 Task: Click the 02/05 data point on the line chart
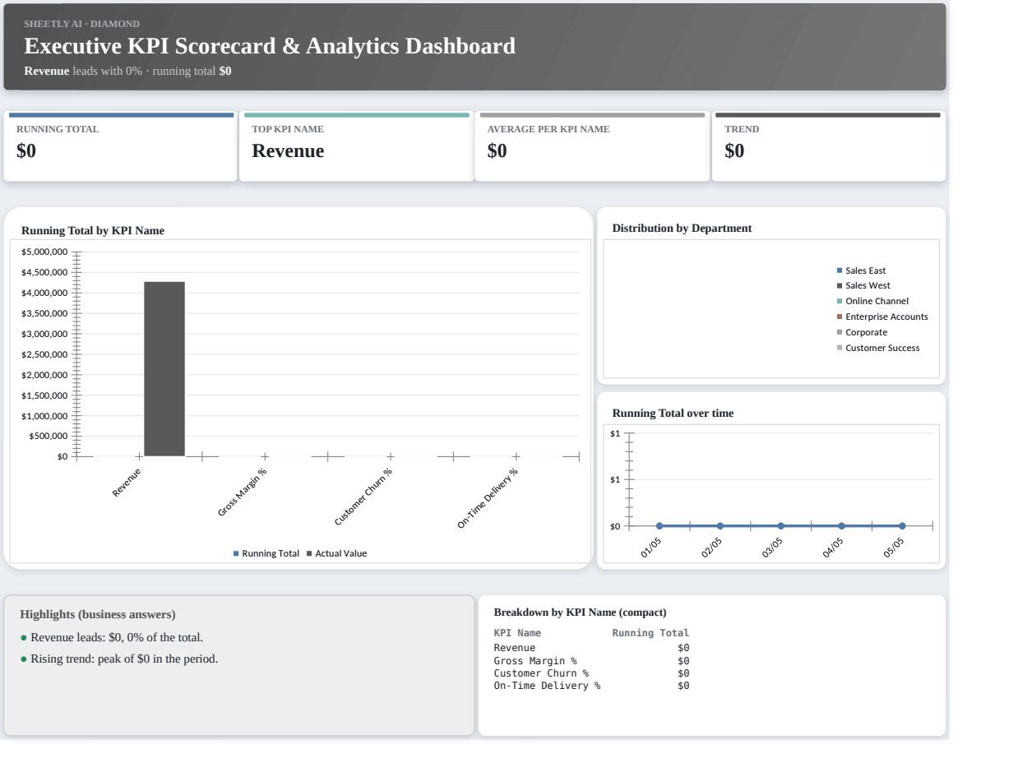(x=720, y=525)
